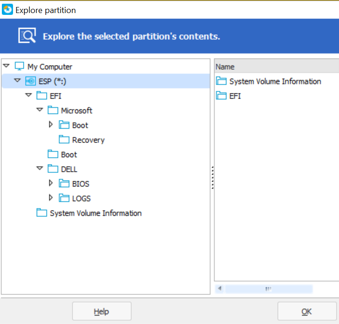Click the pane splitter handle dots
Screen dimensions: 339x324
click(x=212, y=178)
